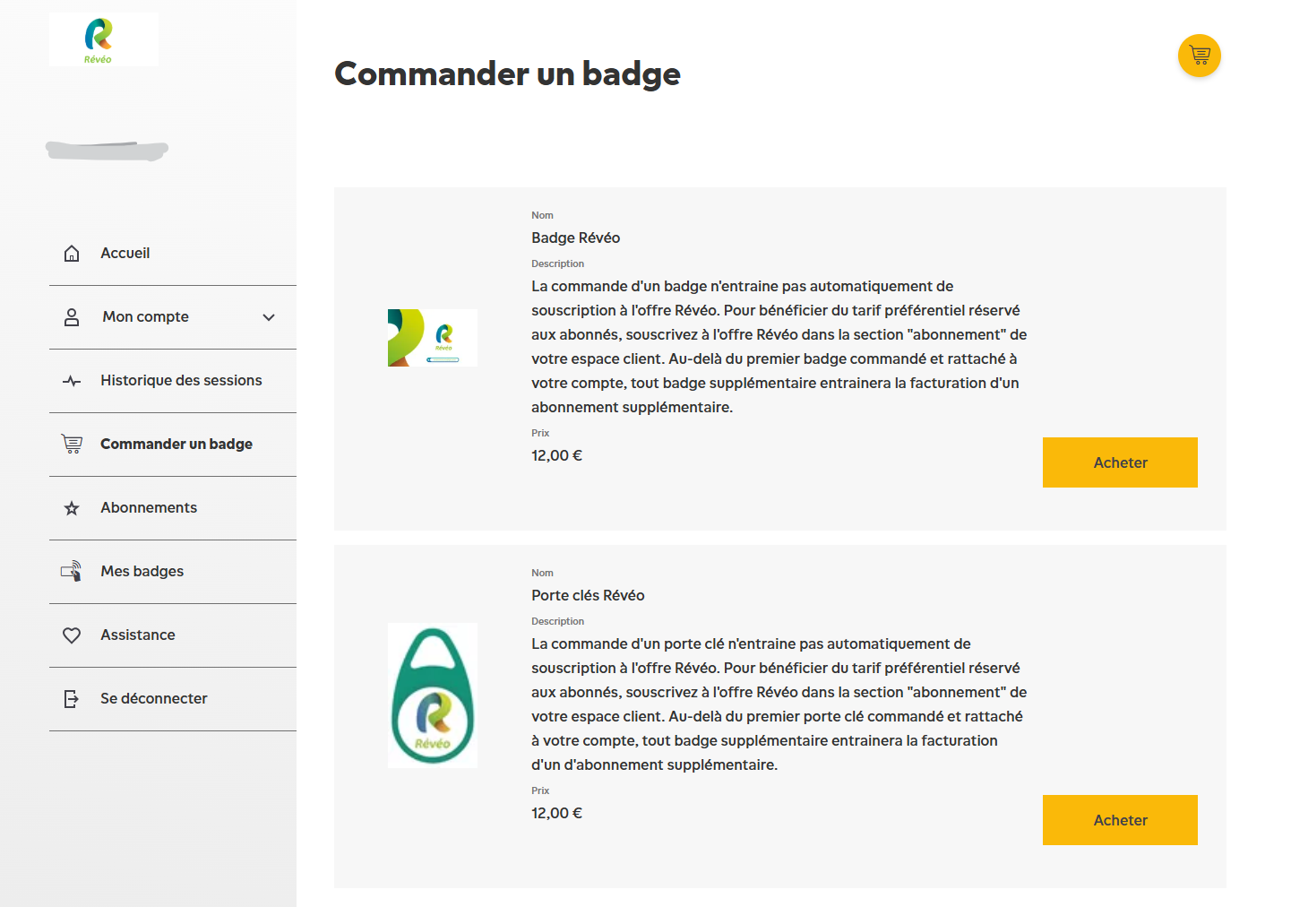Click the user profile icon beside Mon compte
1291x907 pixels.
[x=72, y=317]
